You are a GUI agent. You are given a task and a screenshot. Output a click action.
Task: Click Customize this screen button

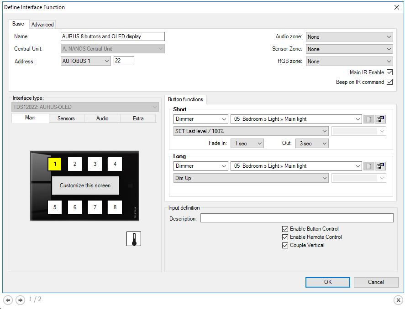85,185
